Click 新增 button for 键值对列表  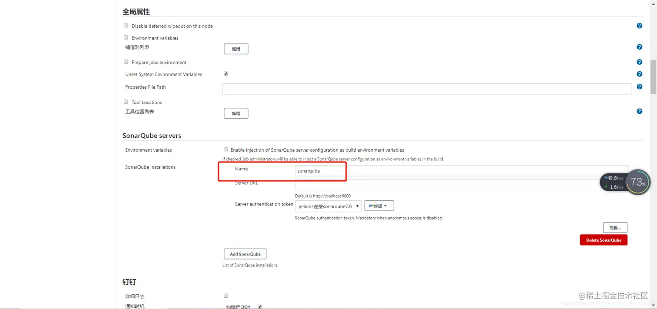pos(236,49)
